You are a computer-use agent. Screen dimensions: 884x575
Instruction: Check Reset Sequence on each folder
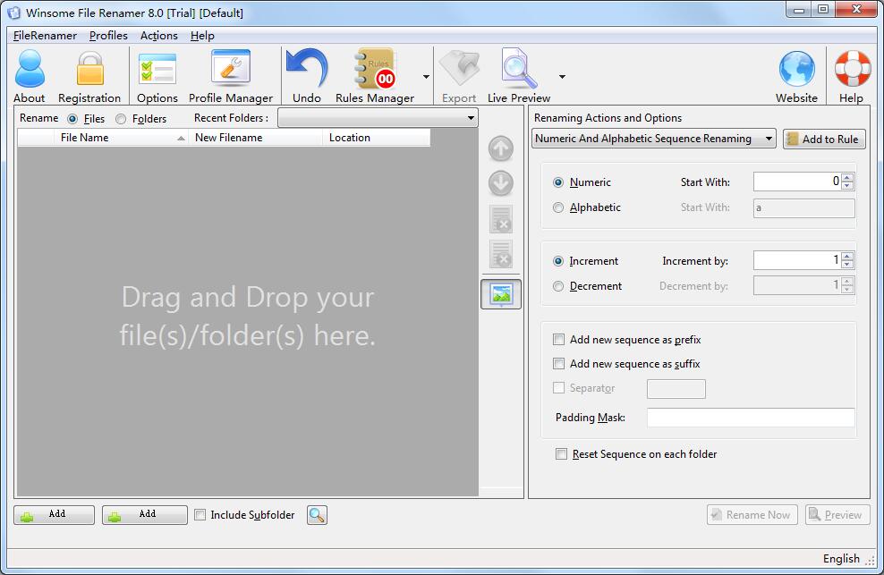[x=562, y=453]
